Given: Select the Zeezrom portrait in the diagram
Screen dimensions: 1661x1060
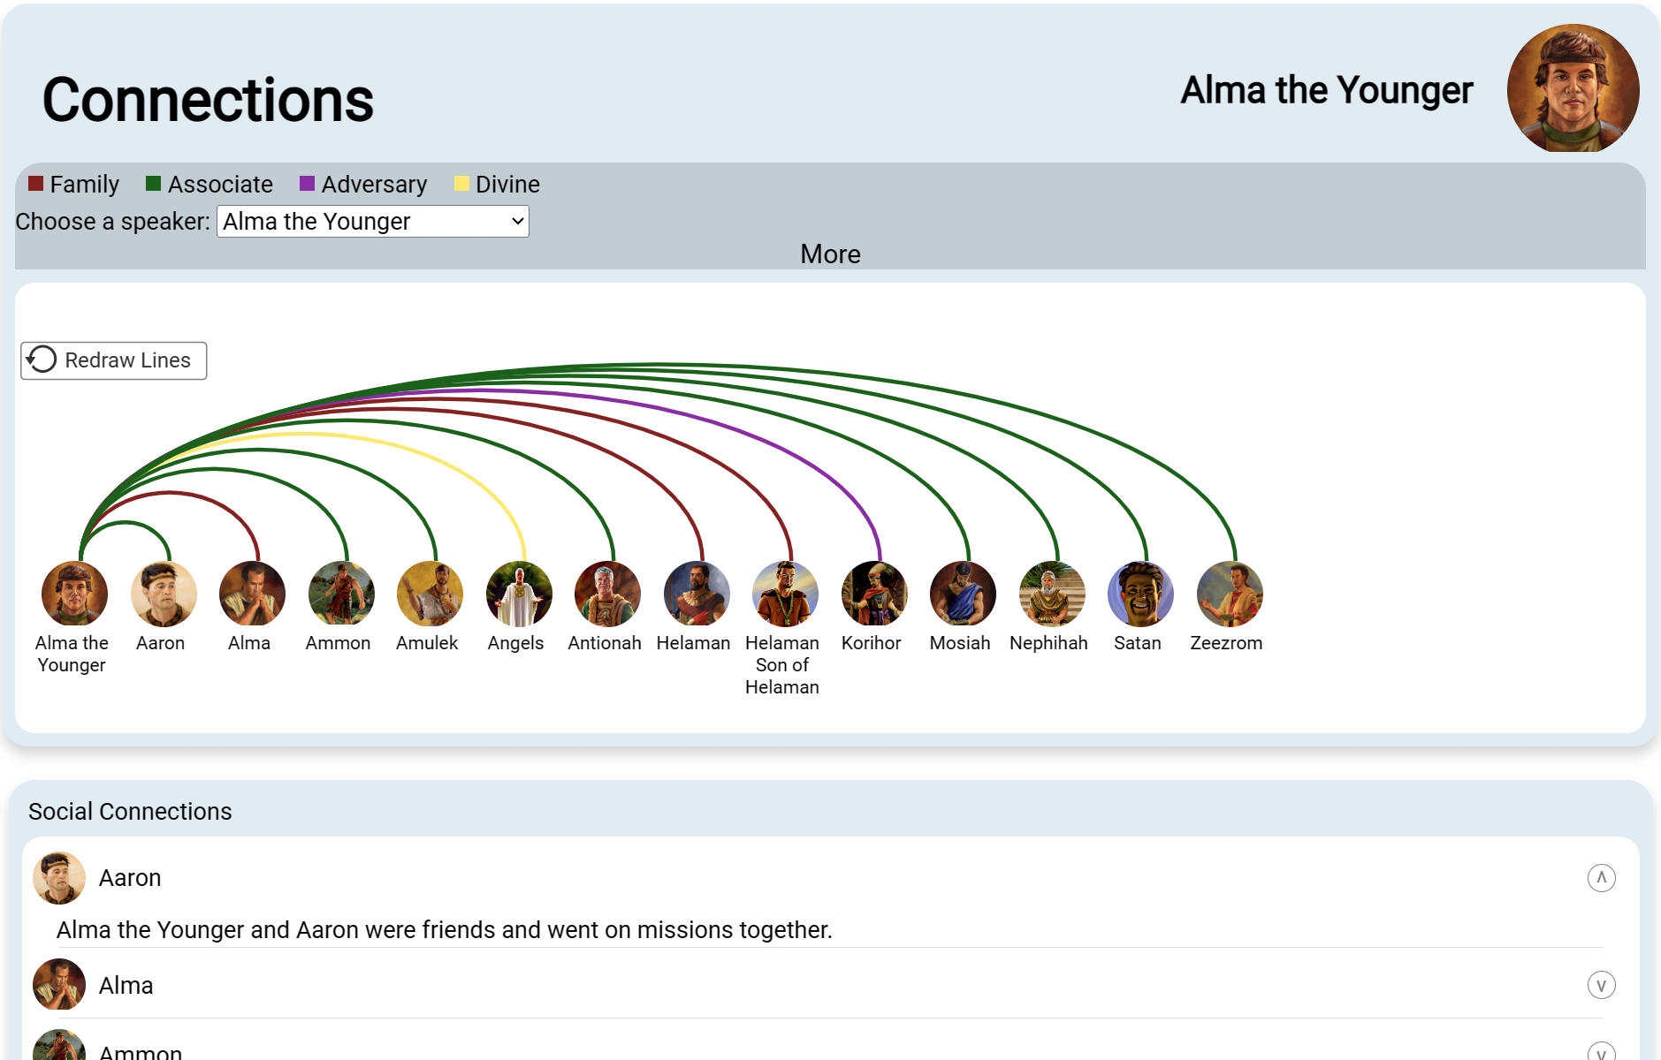Looking at the screenshot, I should (1229, 594).
